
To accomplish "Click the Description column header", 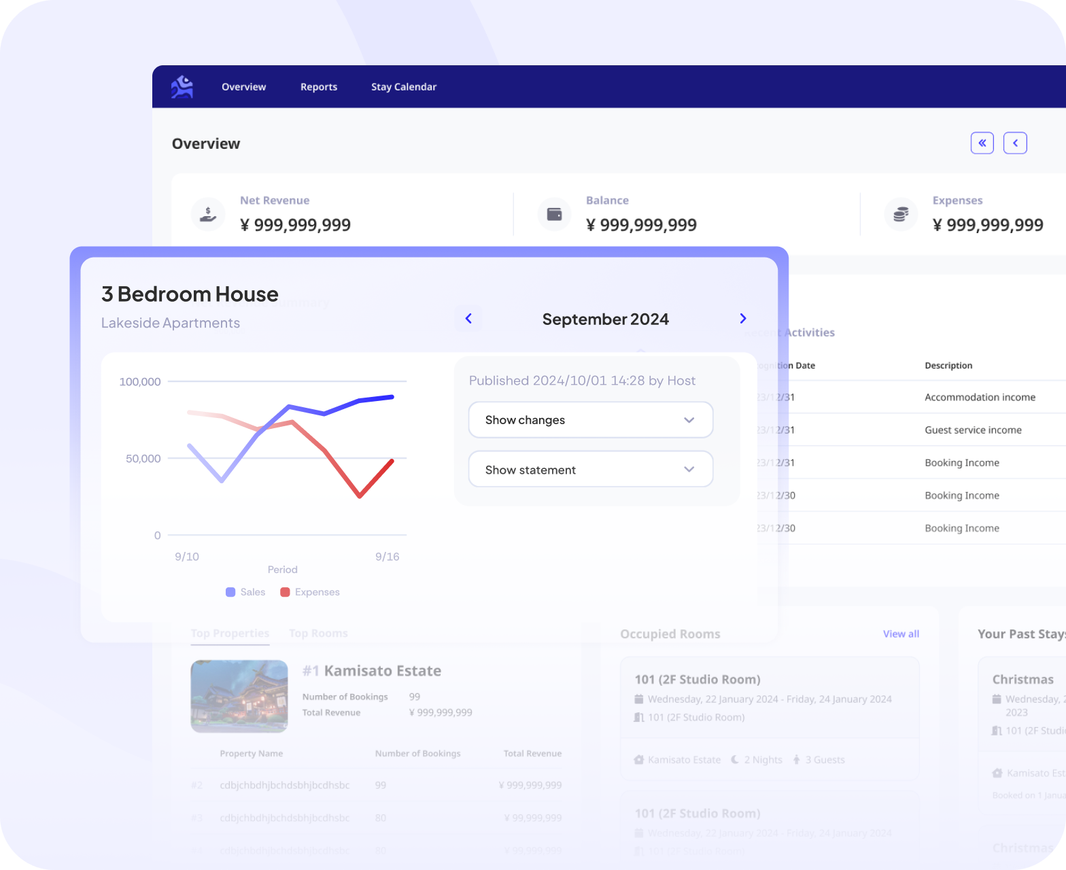I will pos(948,365).
